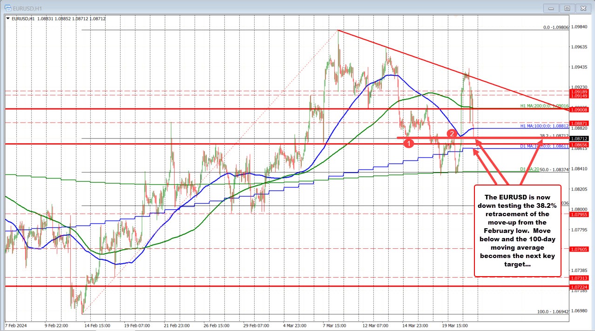This screenshot has width=595, height=331.
Task: Click the restore chart window icon
Action: click(567, 8)
